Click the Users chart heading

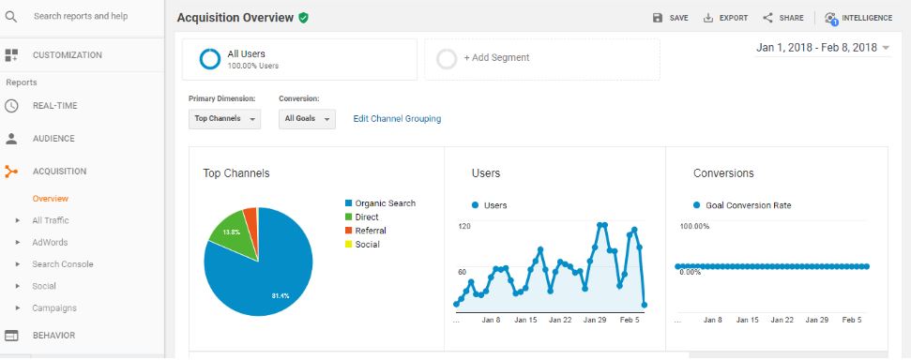pyautogui.click(x=486, y=173)
